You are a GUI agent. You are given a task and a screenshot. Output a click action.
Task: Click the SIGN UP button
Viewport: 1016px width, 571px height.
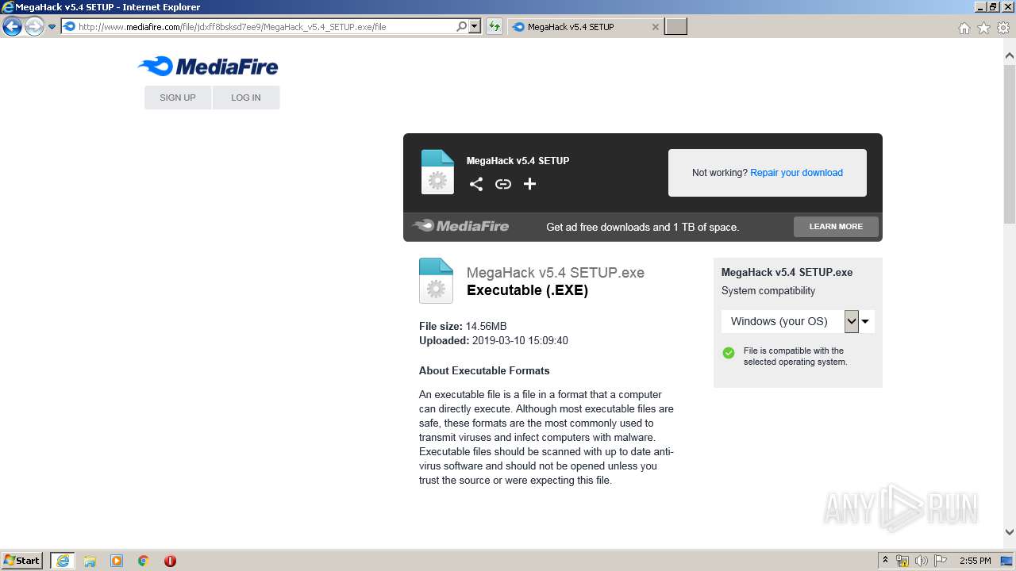coord(178,98)
